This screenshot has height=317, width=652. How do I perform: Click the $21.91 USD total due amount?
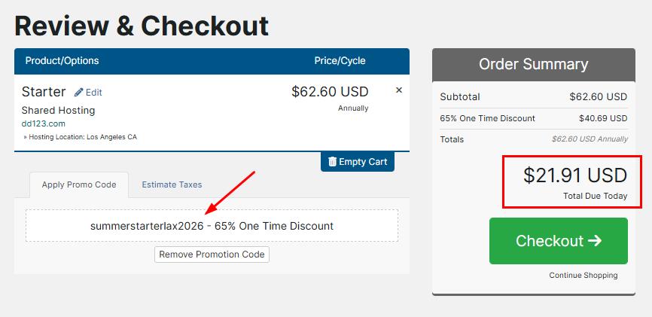click(575, 175)
